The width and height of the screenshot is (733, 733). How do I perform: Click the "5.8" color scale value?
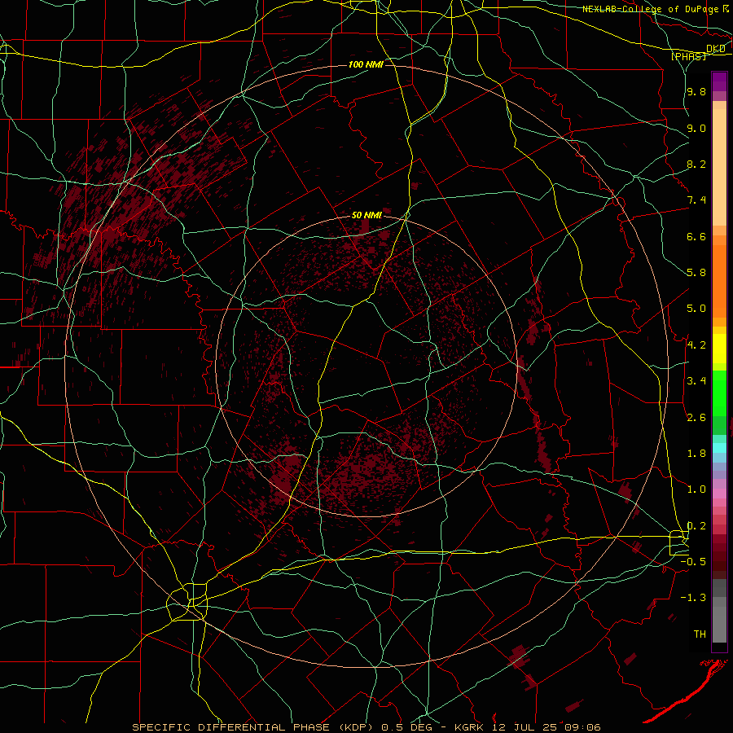(x=696, y=273)
